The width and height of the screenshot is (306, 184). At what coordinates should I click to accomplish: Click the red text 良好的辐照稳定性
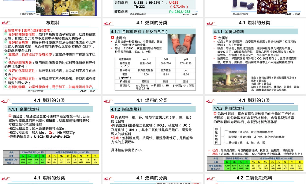(22, 79)
